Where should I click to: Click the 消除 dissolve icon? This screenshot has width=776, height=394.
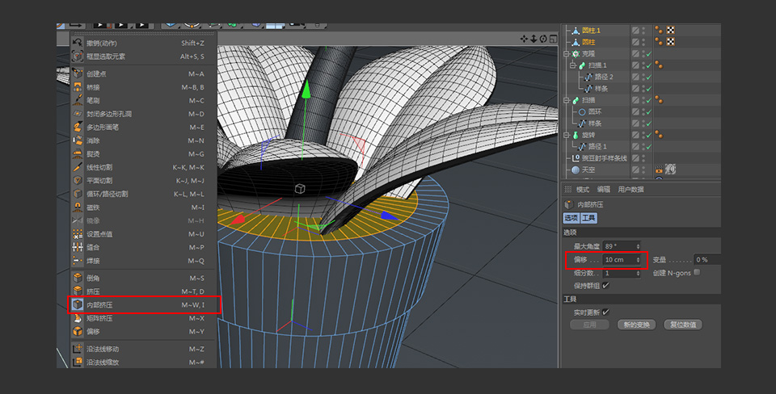78,140
